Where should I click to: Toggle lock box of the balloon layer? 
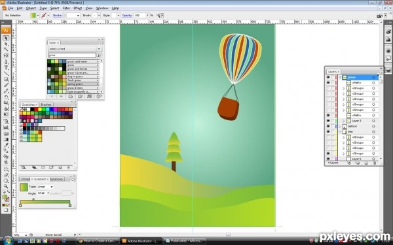click(333, 126)
